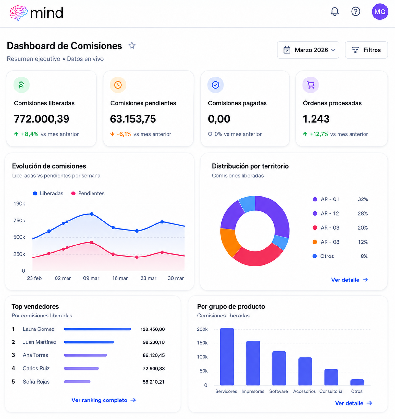Click the AR - 08 orange legend swatch

pos(315,242)
